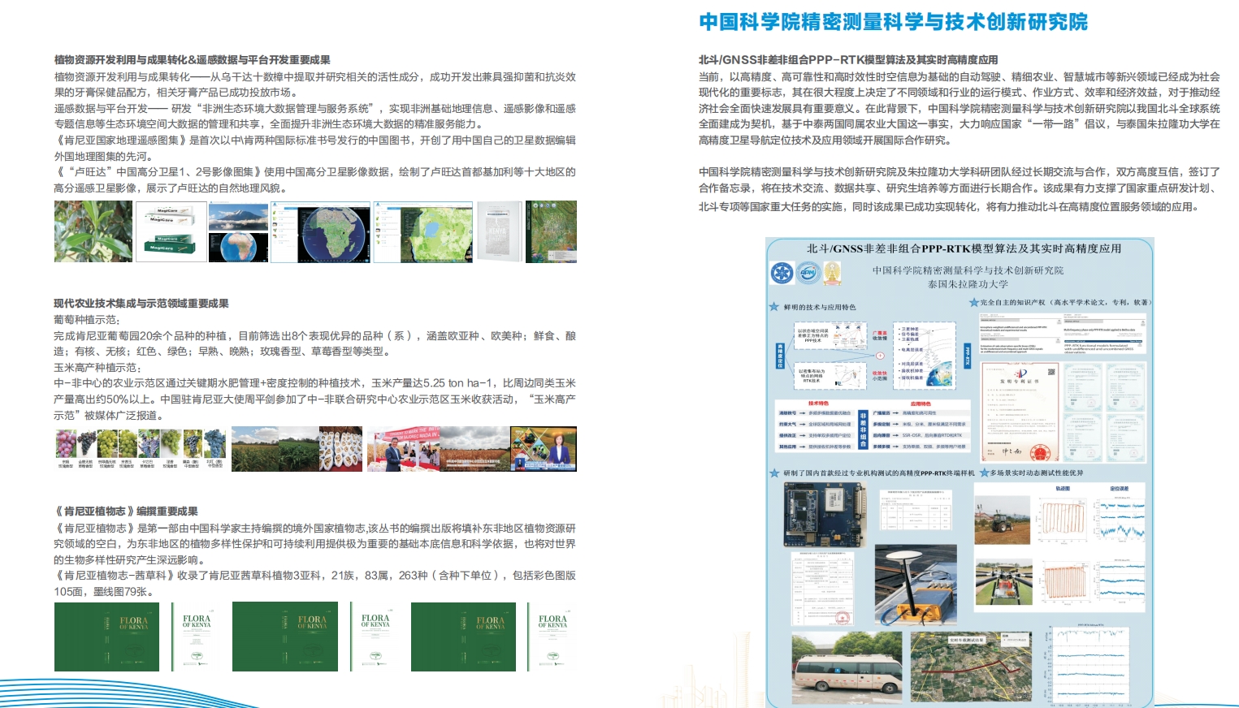Click heading 现代农业技术集成与示范领域重要成果

141,304
